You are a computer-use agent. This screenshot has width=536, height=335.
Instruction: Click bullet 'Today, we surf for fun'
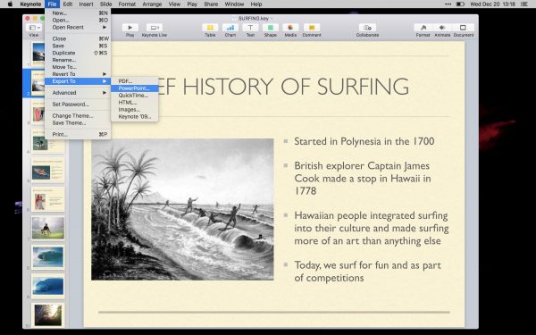pos(367,272)
